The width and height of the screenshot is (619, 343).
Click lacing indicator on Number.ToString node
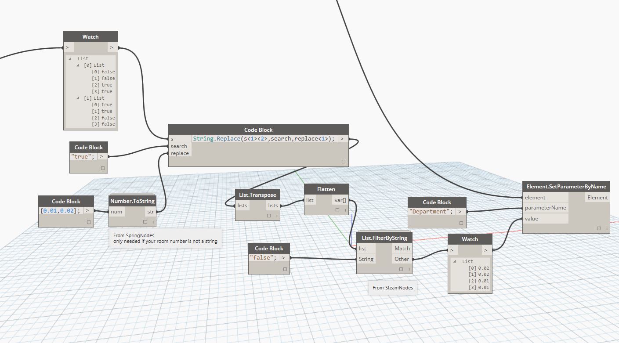(x=153, y=222)
